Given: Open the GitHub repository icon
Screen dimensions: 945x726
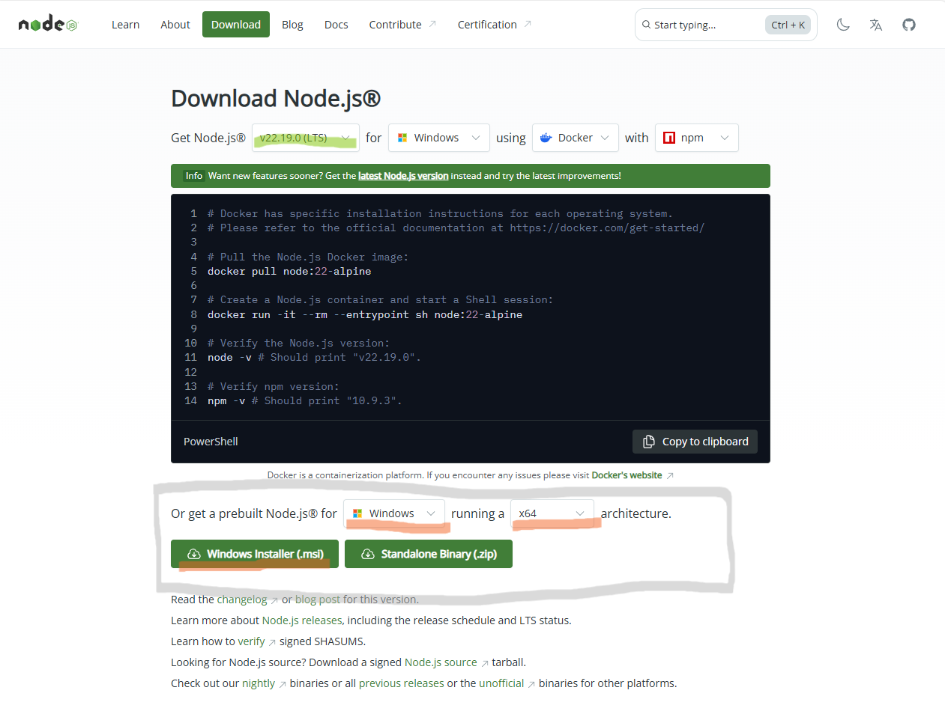Looking at the screenshot, I should pos(909,25).
